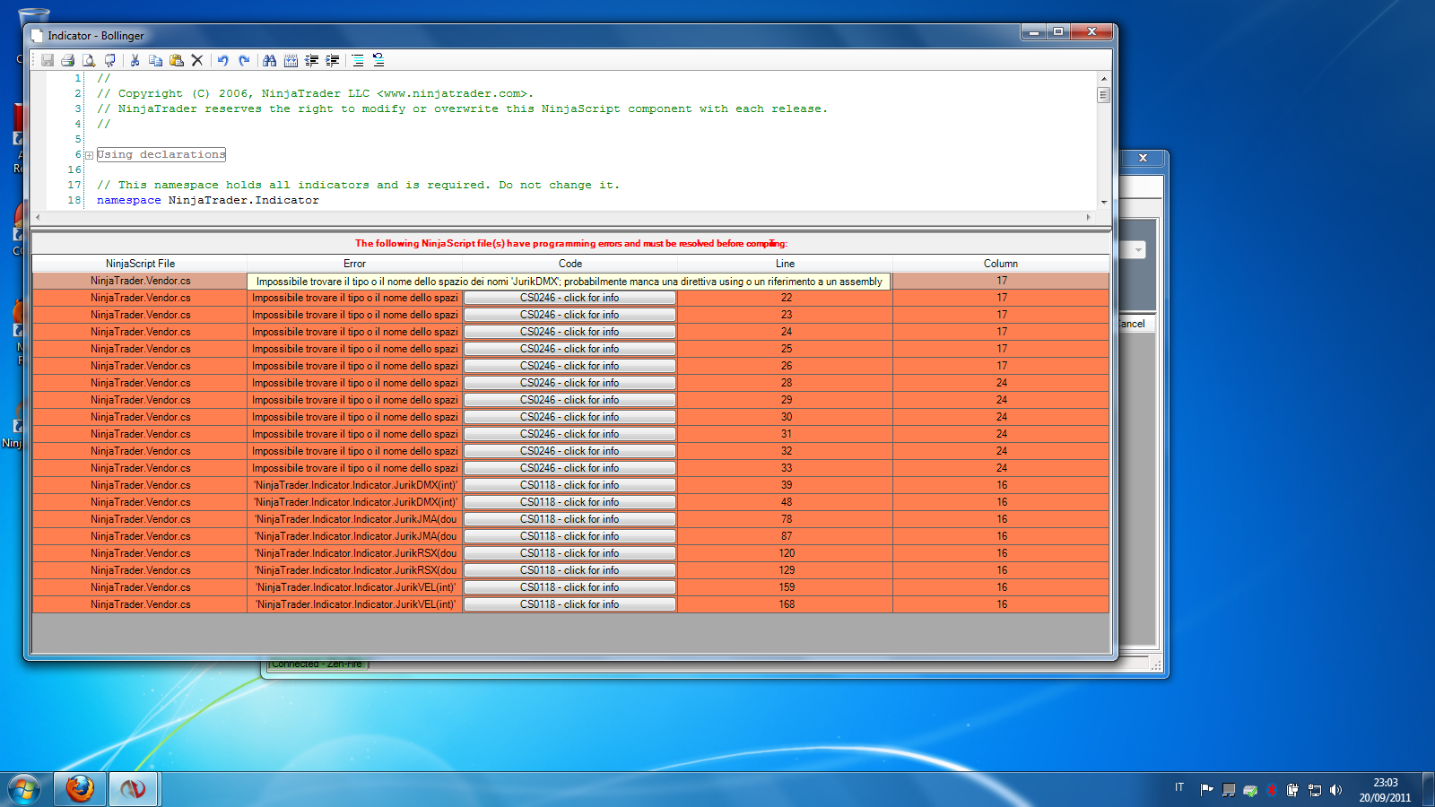Open the taskbar clock showing 23:03

tap(1385, 790)
